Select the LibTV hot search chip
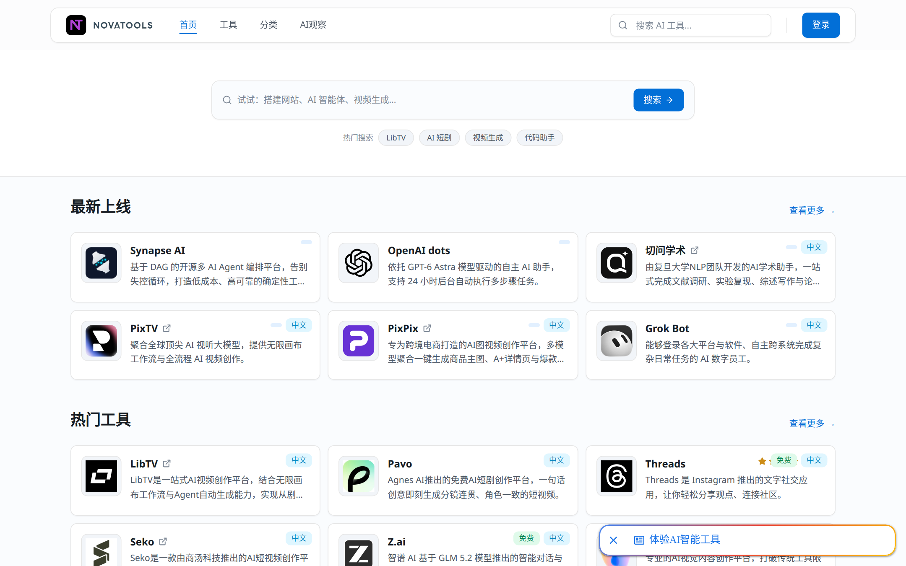Image resolution: width=906 pixels, height=566 pixels. click(x=396, y=138)
